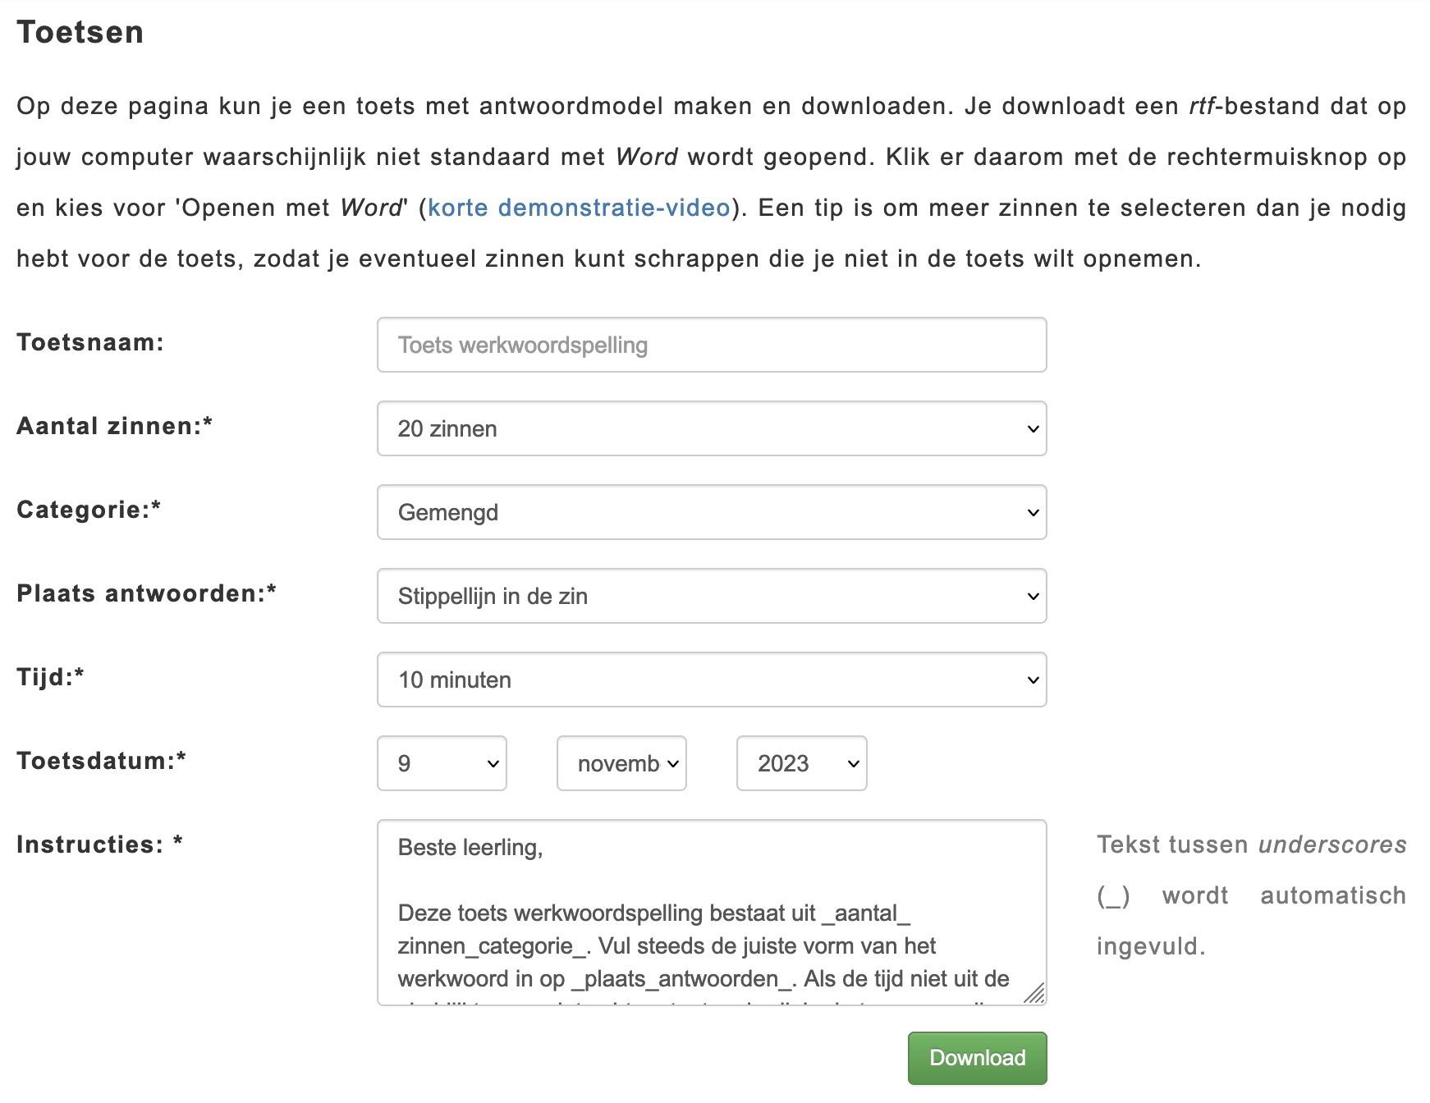Click the Toetsnaam field label
Viewport: 1430px width, 1103px height.
click(90, 342)
